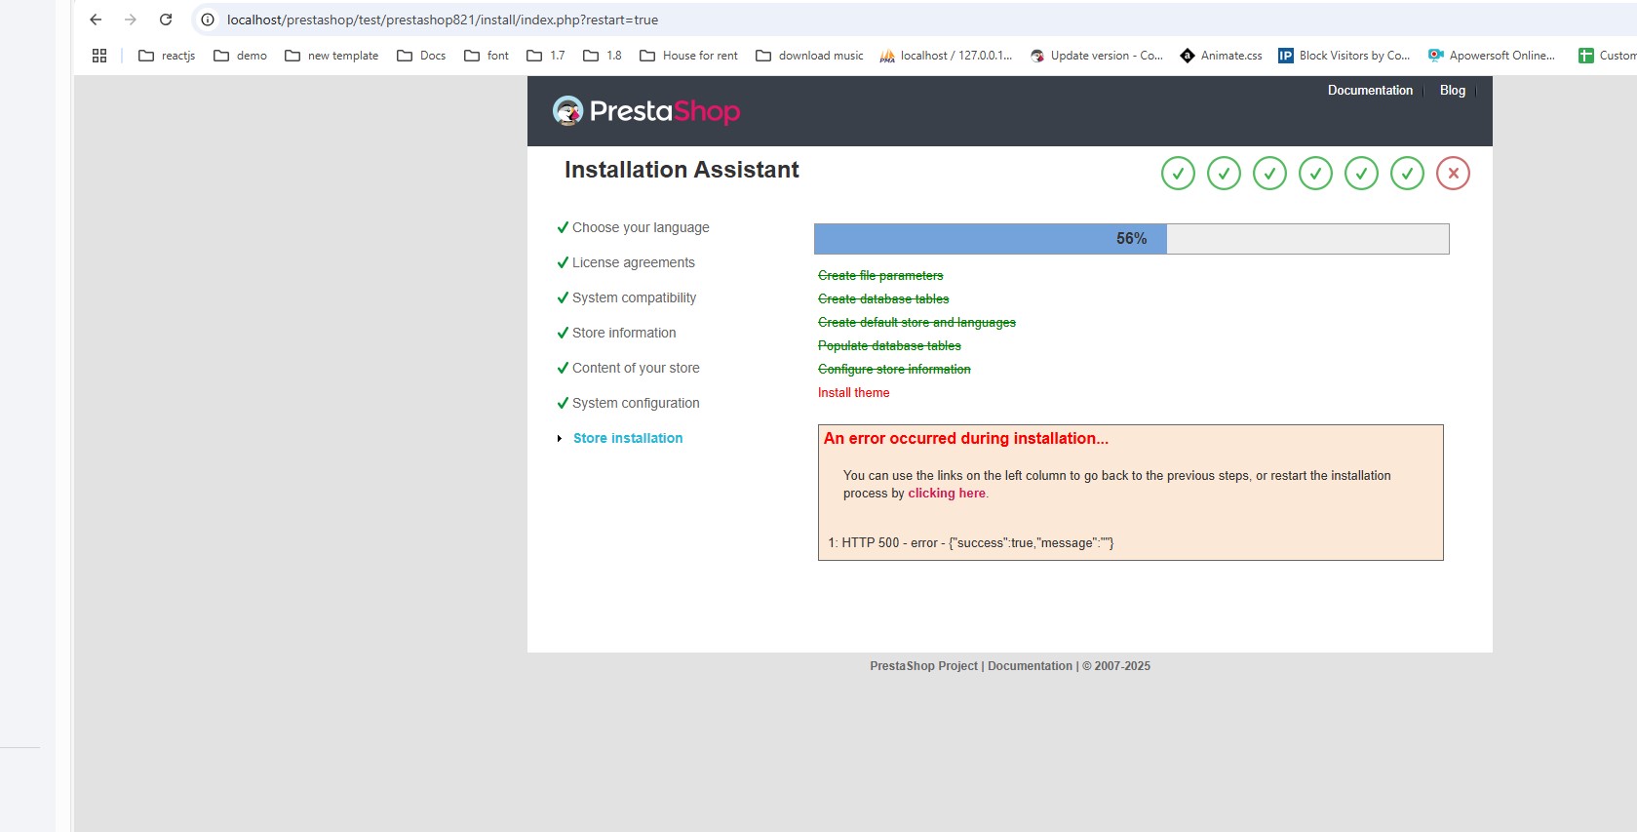Open the demo bookmark folder
The width and height of the screenshot is (1637, 832).
(x=240, y=56)
